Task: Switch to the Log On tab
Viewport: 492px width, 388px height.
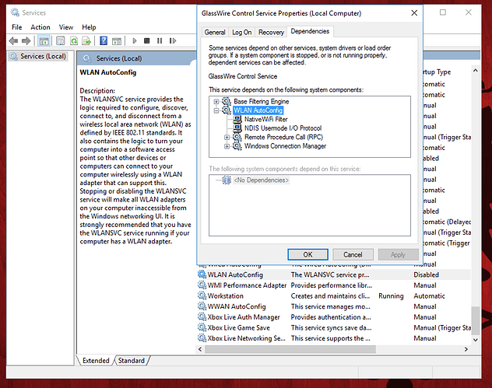Action: point(242,32)
